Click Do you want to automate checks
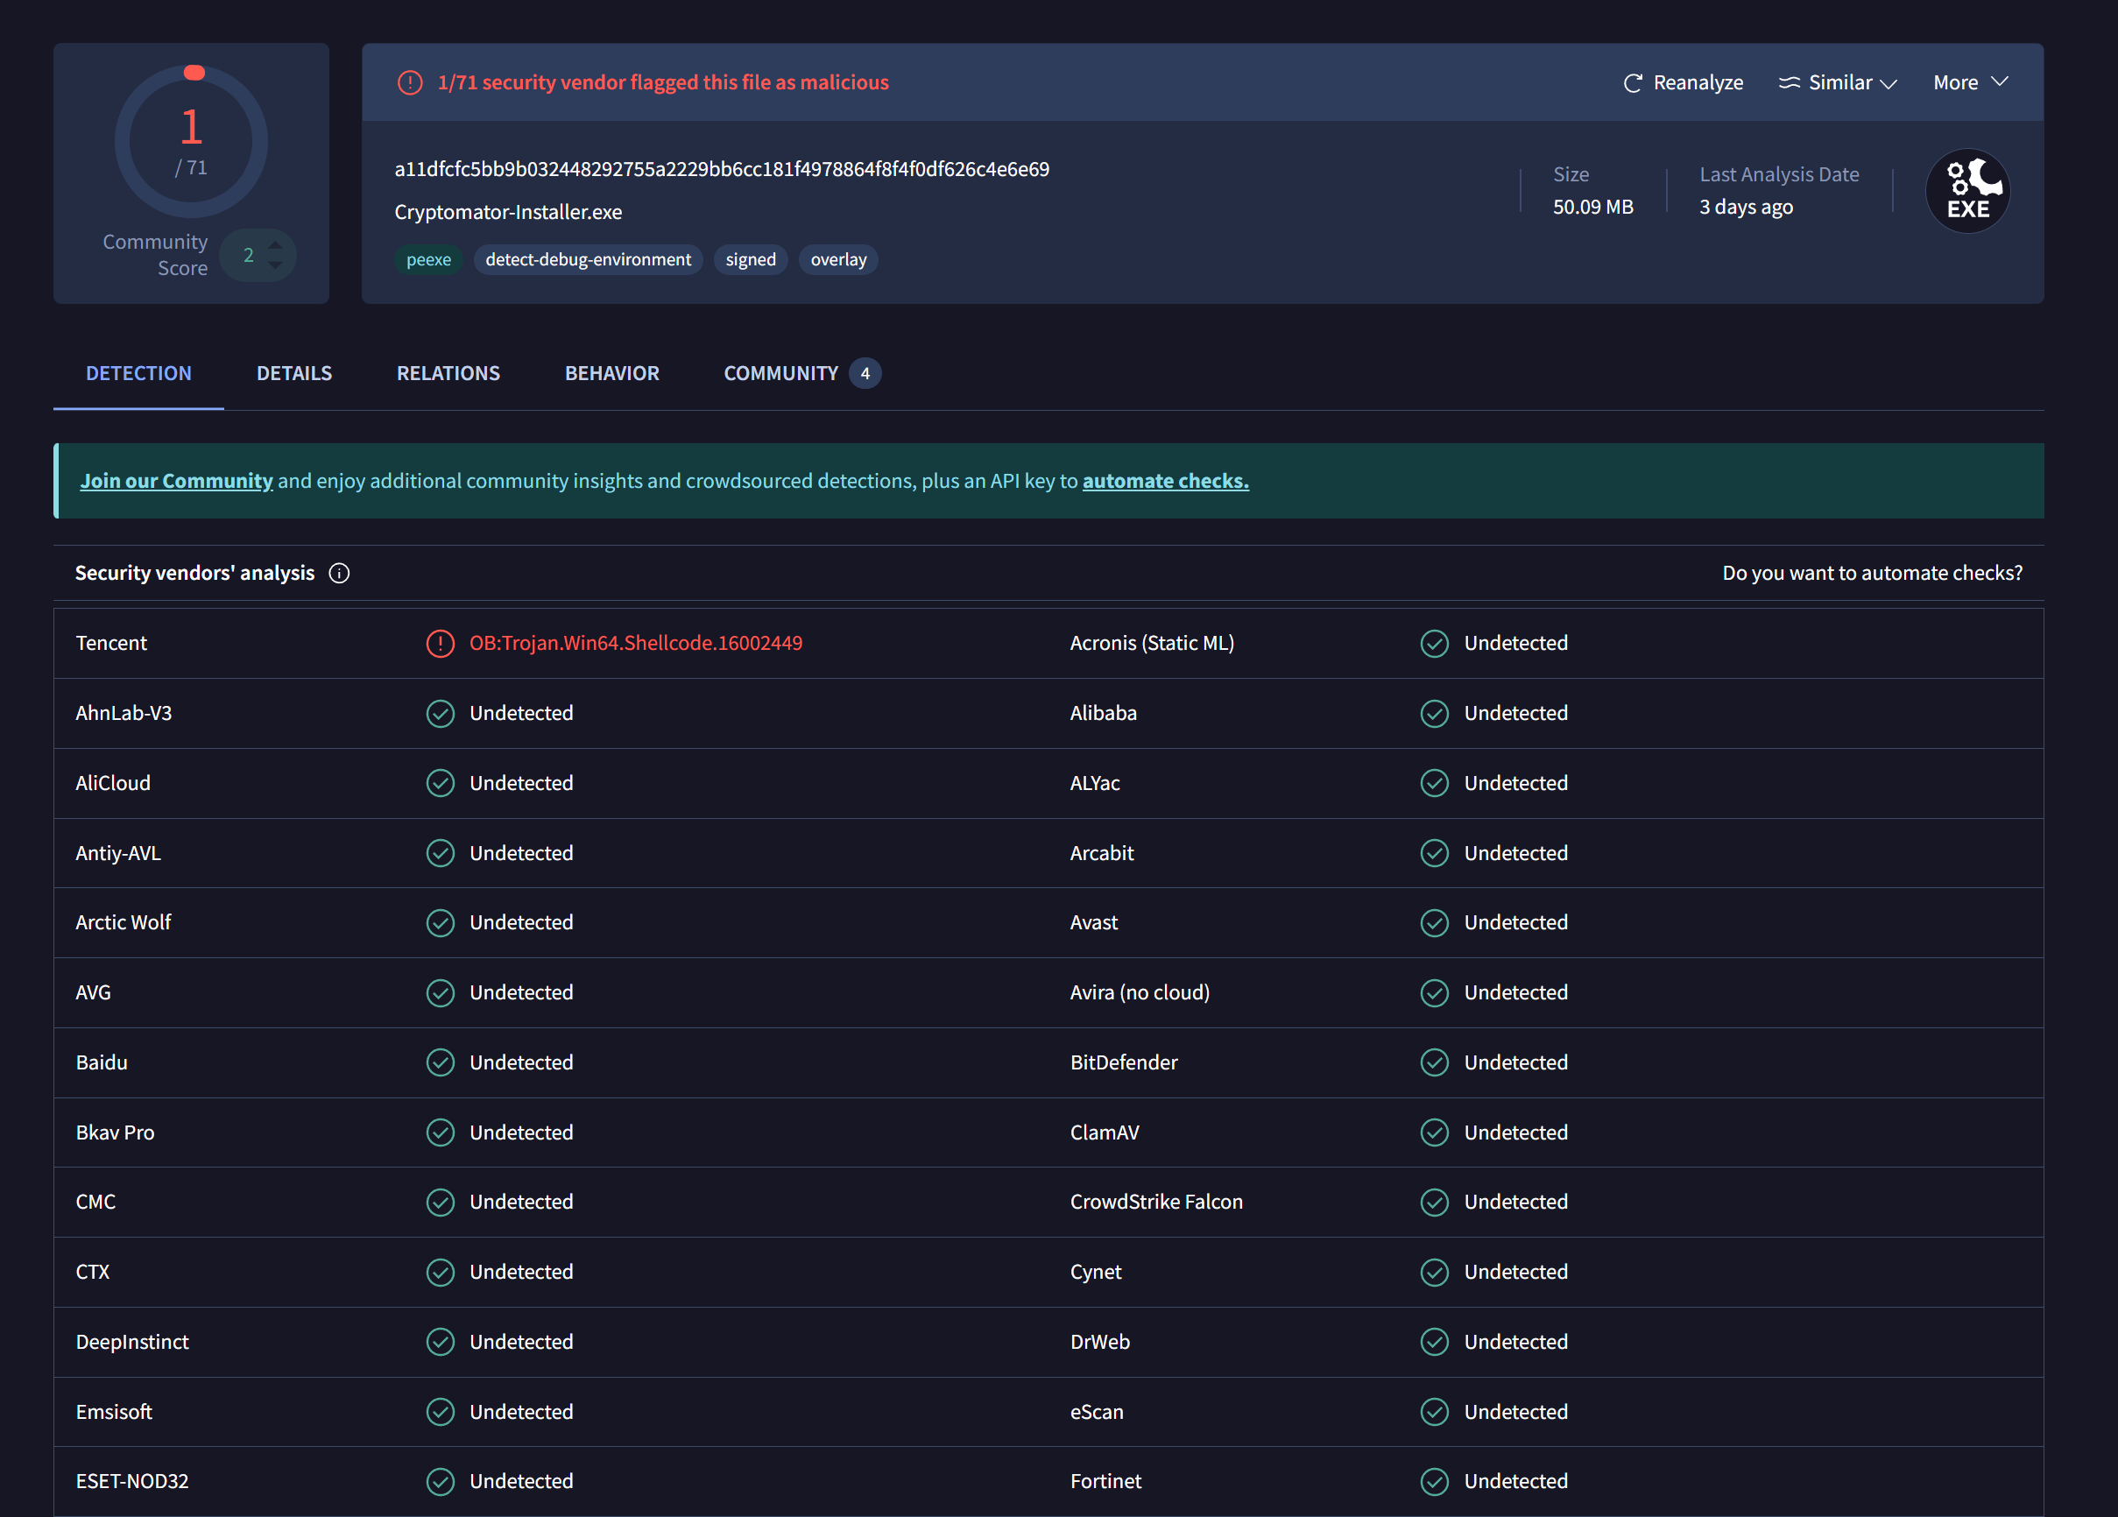This screenshot has width=2118, height=1517. click(x=1872, y=573)
